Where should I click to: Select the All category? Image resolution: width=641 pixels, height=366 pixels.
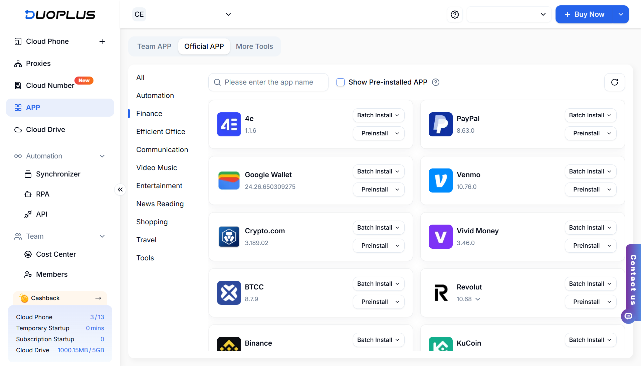click(x=140, y=78)
